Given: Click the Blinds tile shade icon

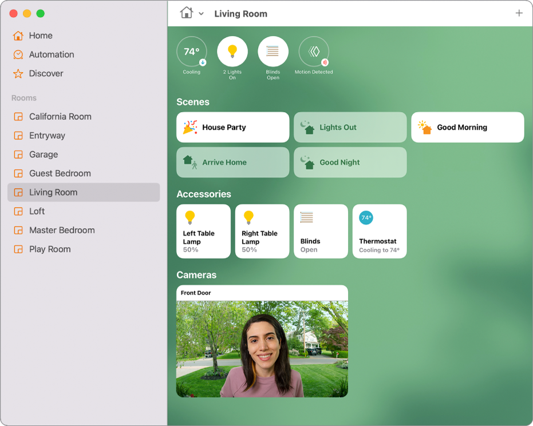Looking at the screenshot, I should (x=307, y=217).
